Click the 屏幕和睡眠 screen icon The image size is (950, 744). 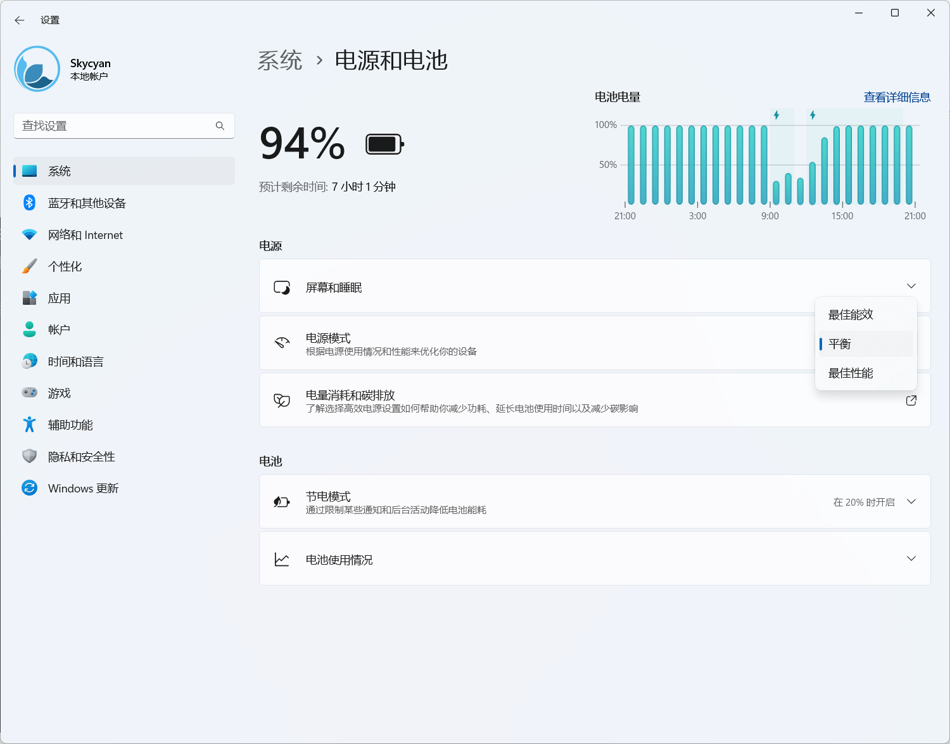click(x=282, y=288)
